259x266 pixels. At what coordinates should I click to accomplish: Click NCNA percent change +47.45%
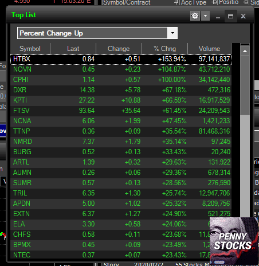(174, 121)
